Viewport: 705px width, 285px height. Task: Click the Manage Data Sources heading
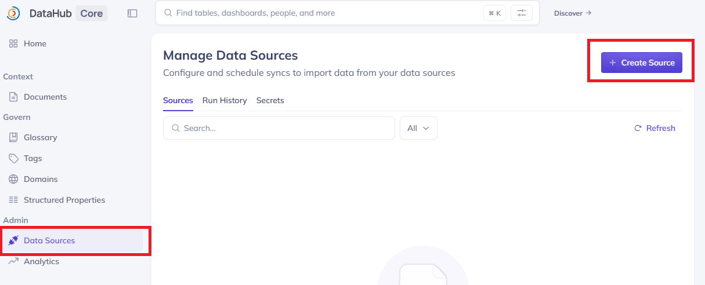click(x=230, y=56)
